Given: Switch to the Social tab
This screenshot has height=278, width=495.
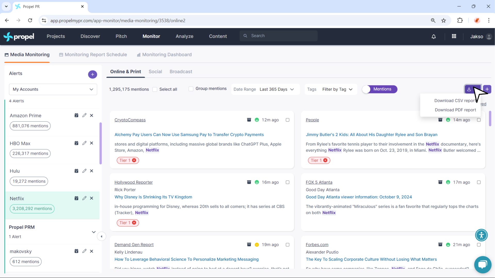Looking at the screenshot, I should click(155, 72).
